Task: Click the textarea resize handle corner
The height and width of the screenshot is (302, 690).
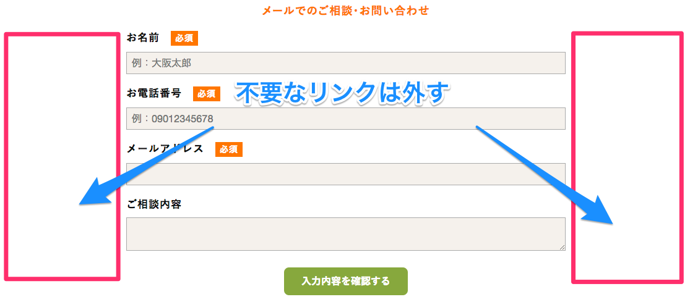Action: (563, 248)
